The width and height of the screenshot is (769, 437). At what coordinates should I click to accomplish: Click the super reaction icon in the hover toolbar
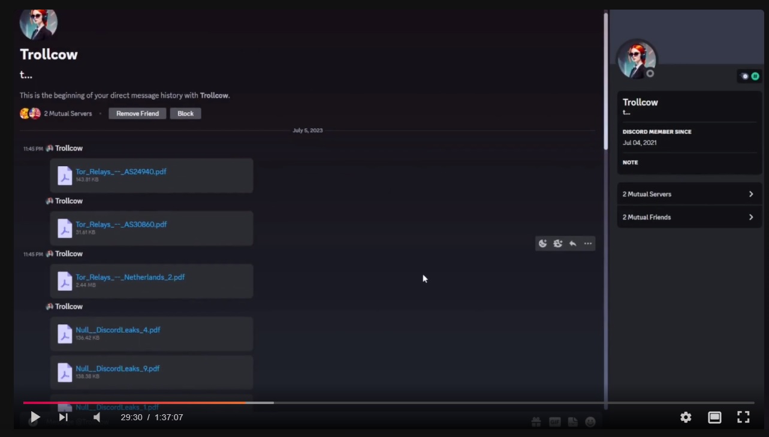pyautogui.click(x=558, y=243)
